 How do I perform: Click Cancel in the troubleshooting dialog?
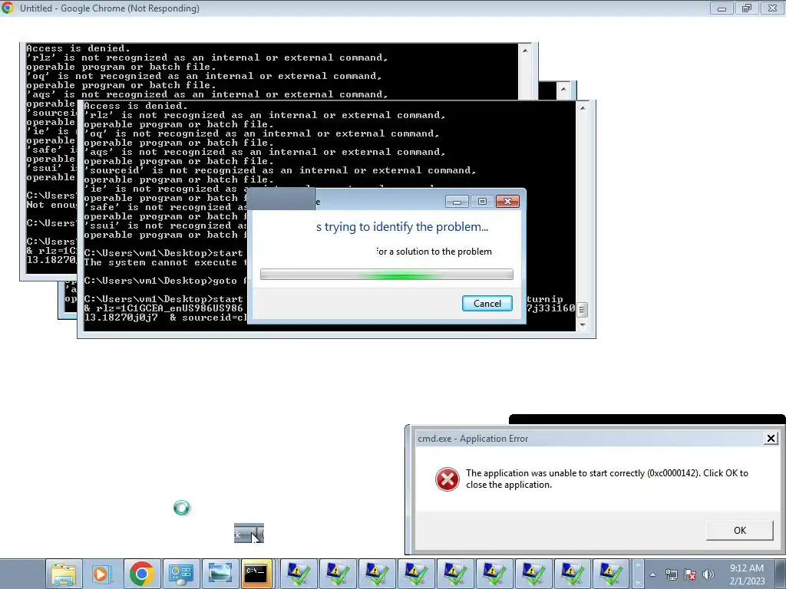point(487,304)
